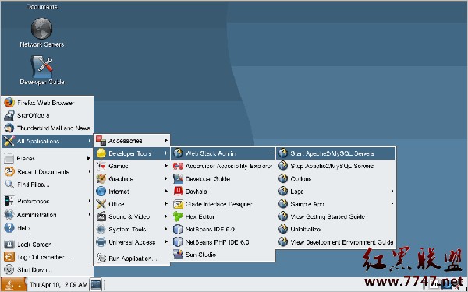The image size is (468, 292).
Task: Click the Java launch menu button on panel
Action: coord(13,284)
